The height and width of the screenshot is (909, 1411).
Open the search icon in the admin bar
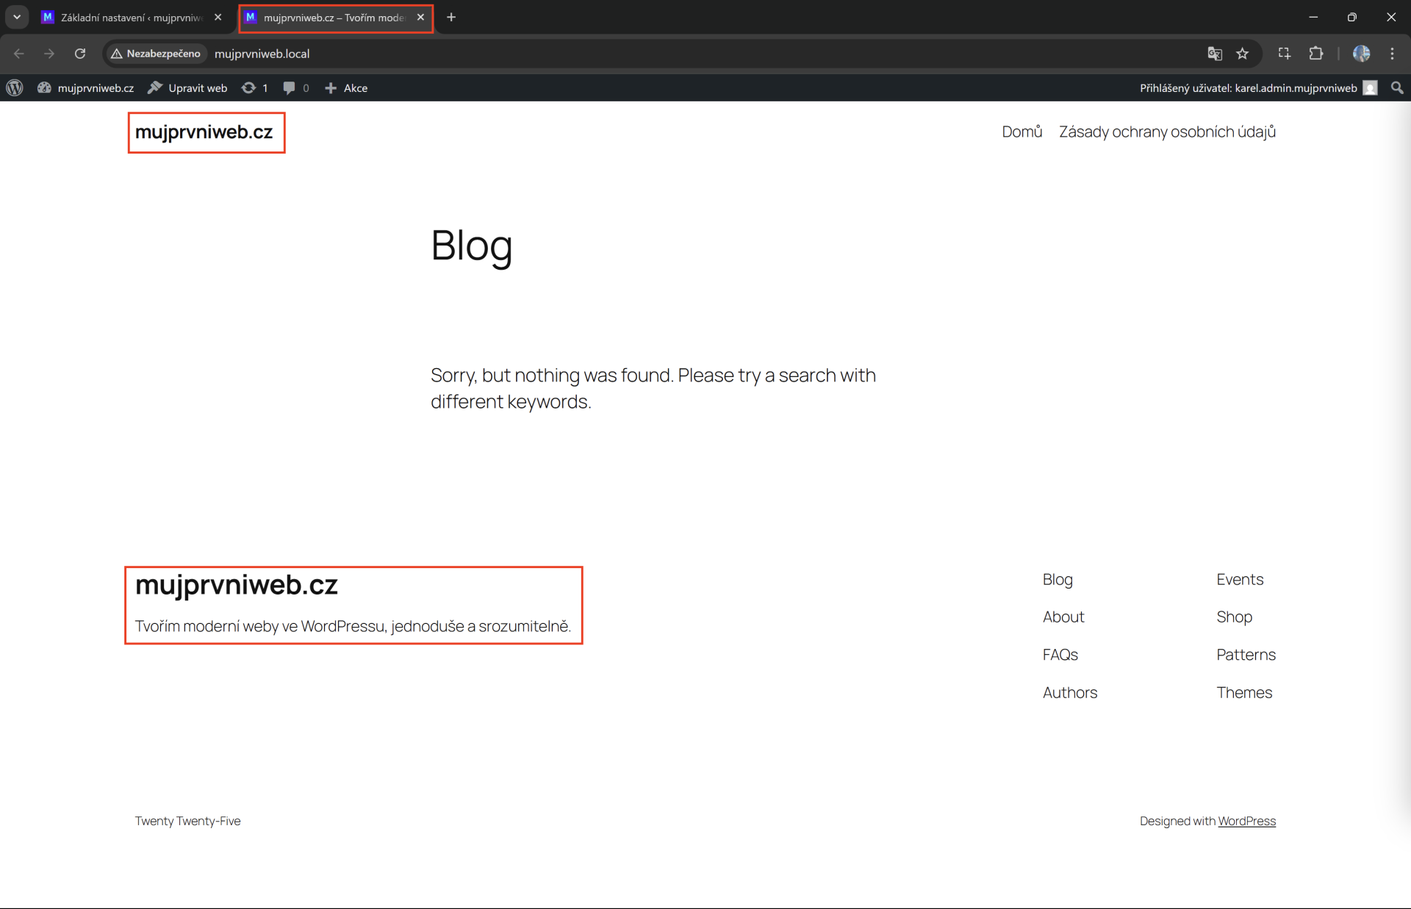pos(1397,87)
